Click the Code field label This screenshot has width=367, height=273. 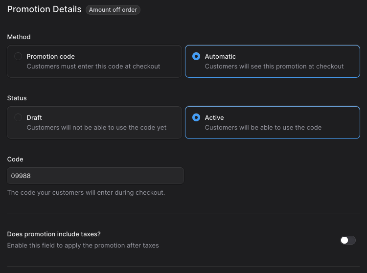[x=15, y=159]
